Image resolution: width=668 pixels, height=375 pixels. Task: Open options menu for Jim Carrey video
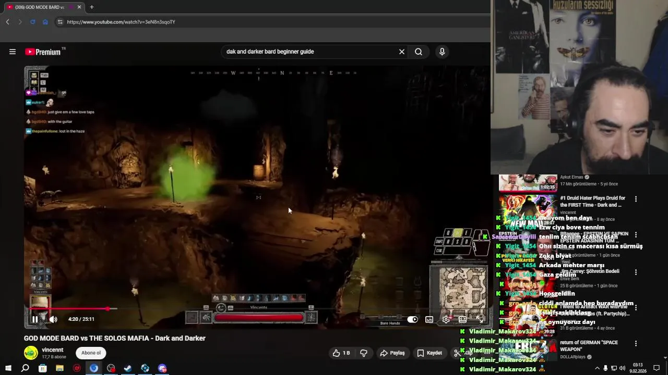point(636,272)
